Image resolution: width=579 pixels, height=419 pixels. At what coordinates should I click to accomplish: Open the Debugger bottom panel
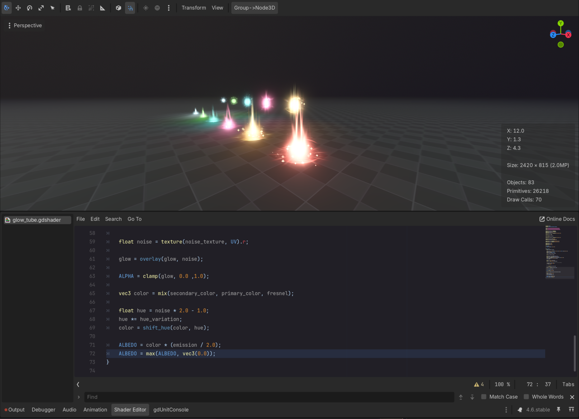click(43, 410)
